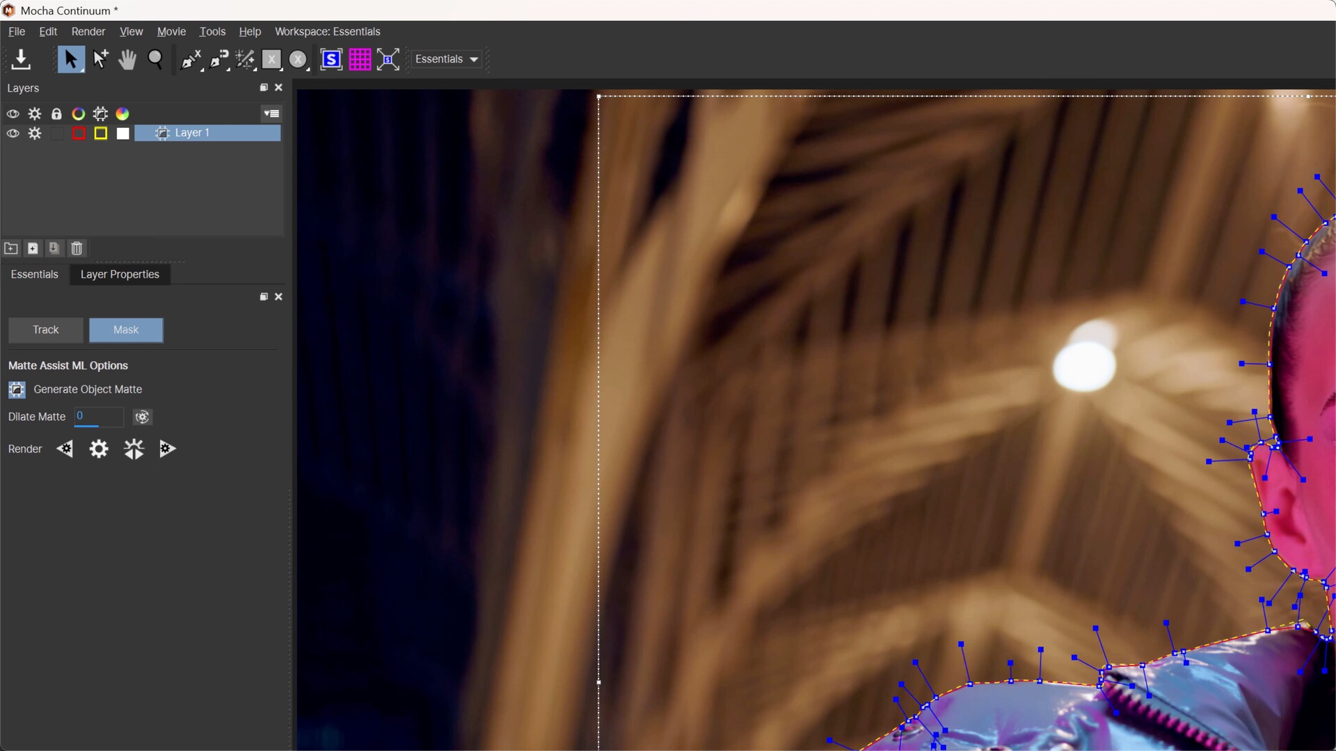Click the matte chip header icon in Layers
The width and height of the screenshot is (1336, 751).
pos(101,113)
